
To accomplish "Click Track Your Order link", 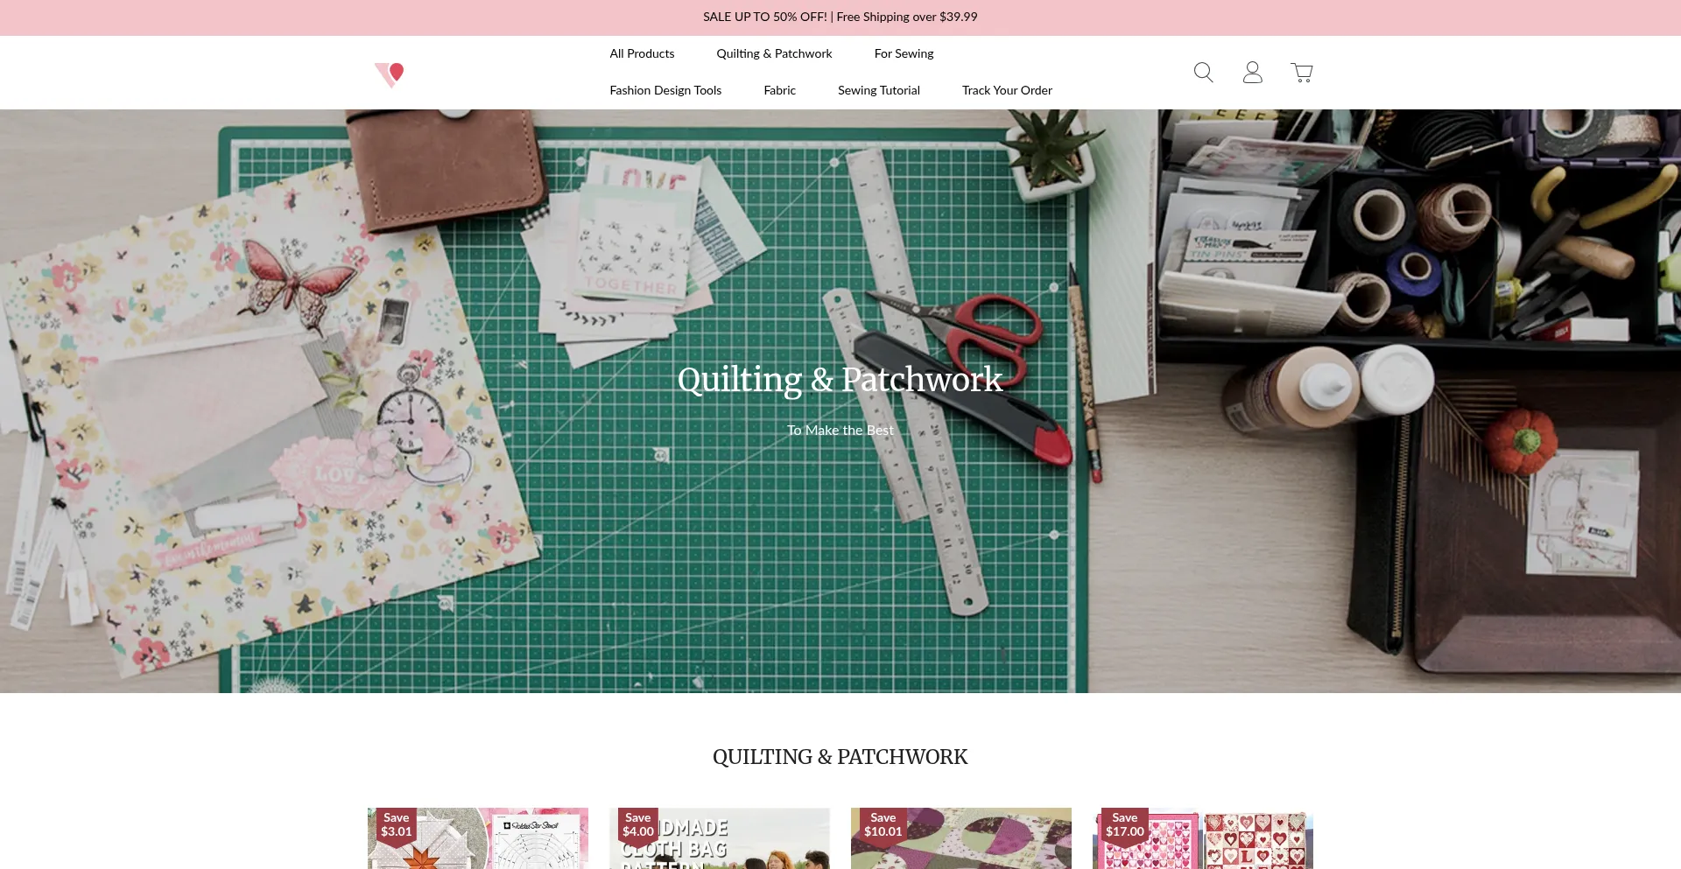I will [x=1007, y=91].
